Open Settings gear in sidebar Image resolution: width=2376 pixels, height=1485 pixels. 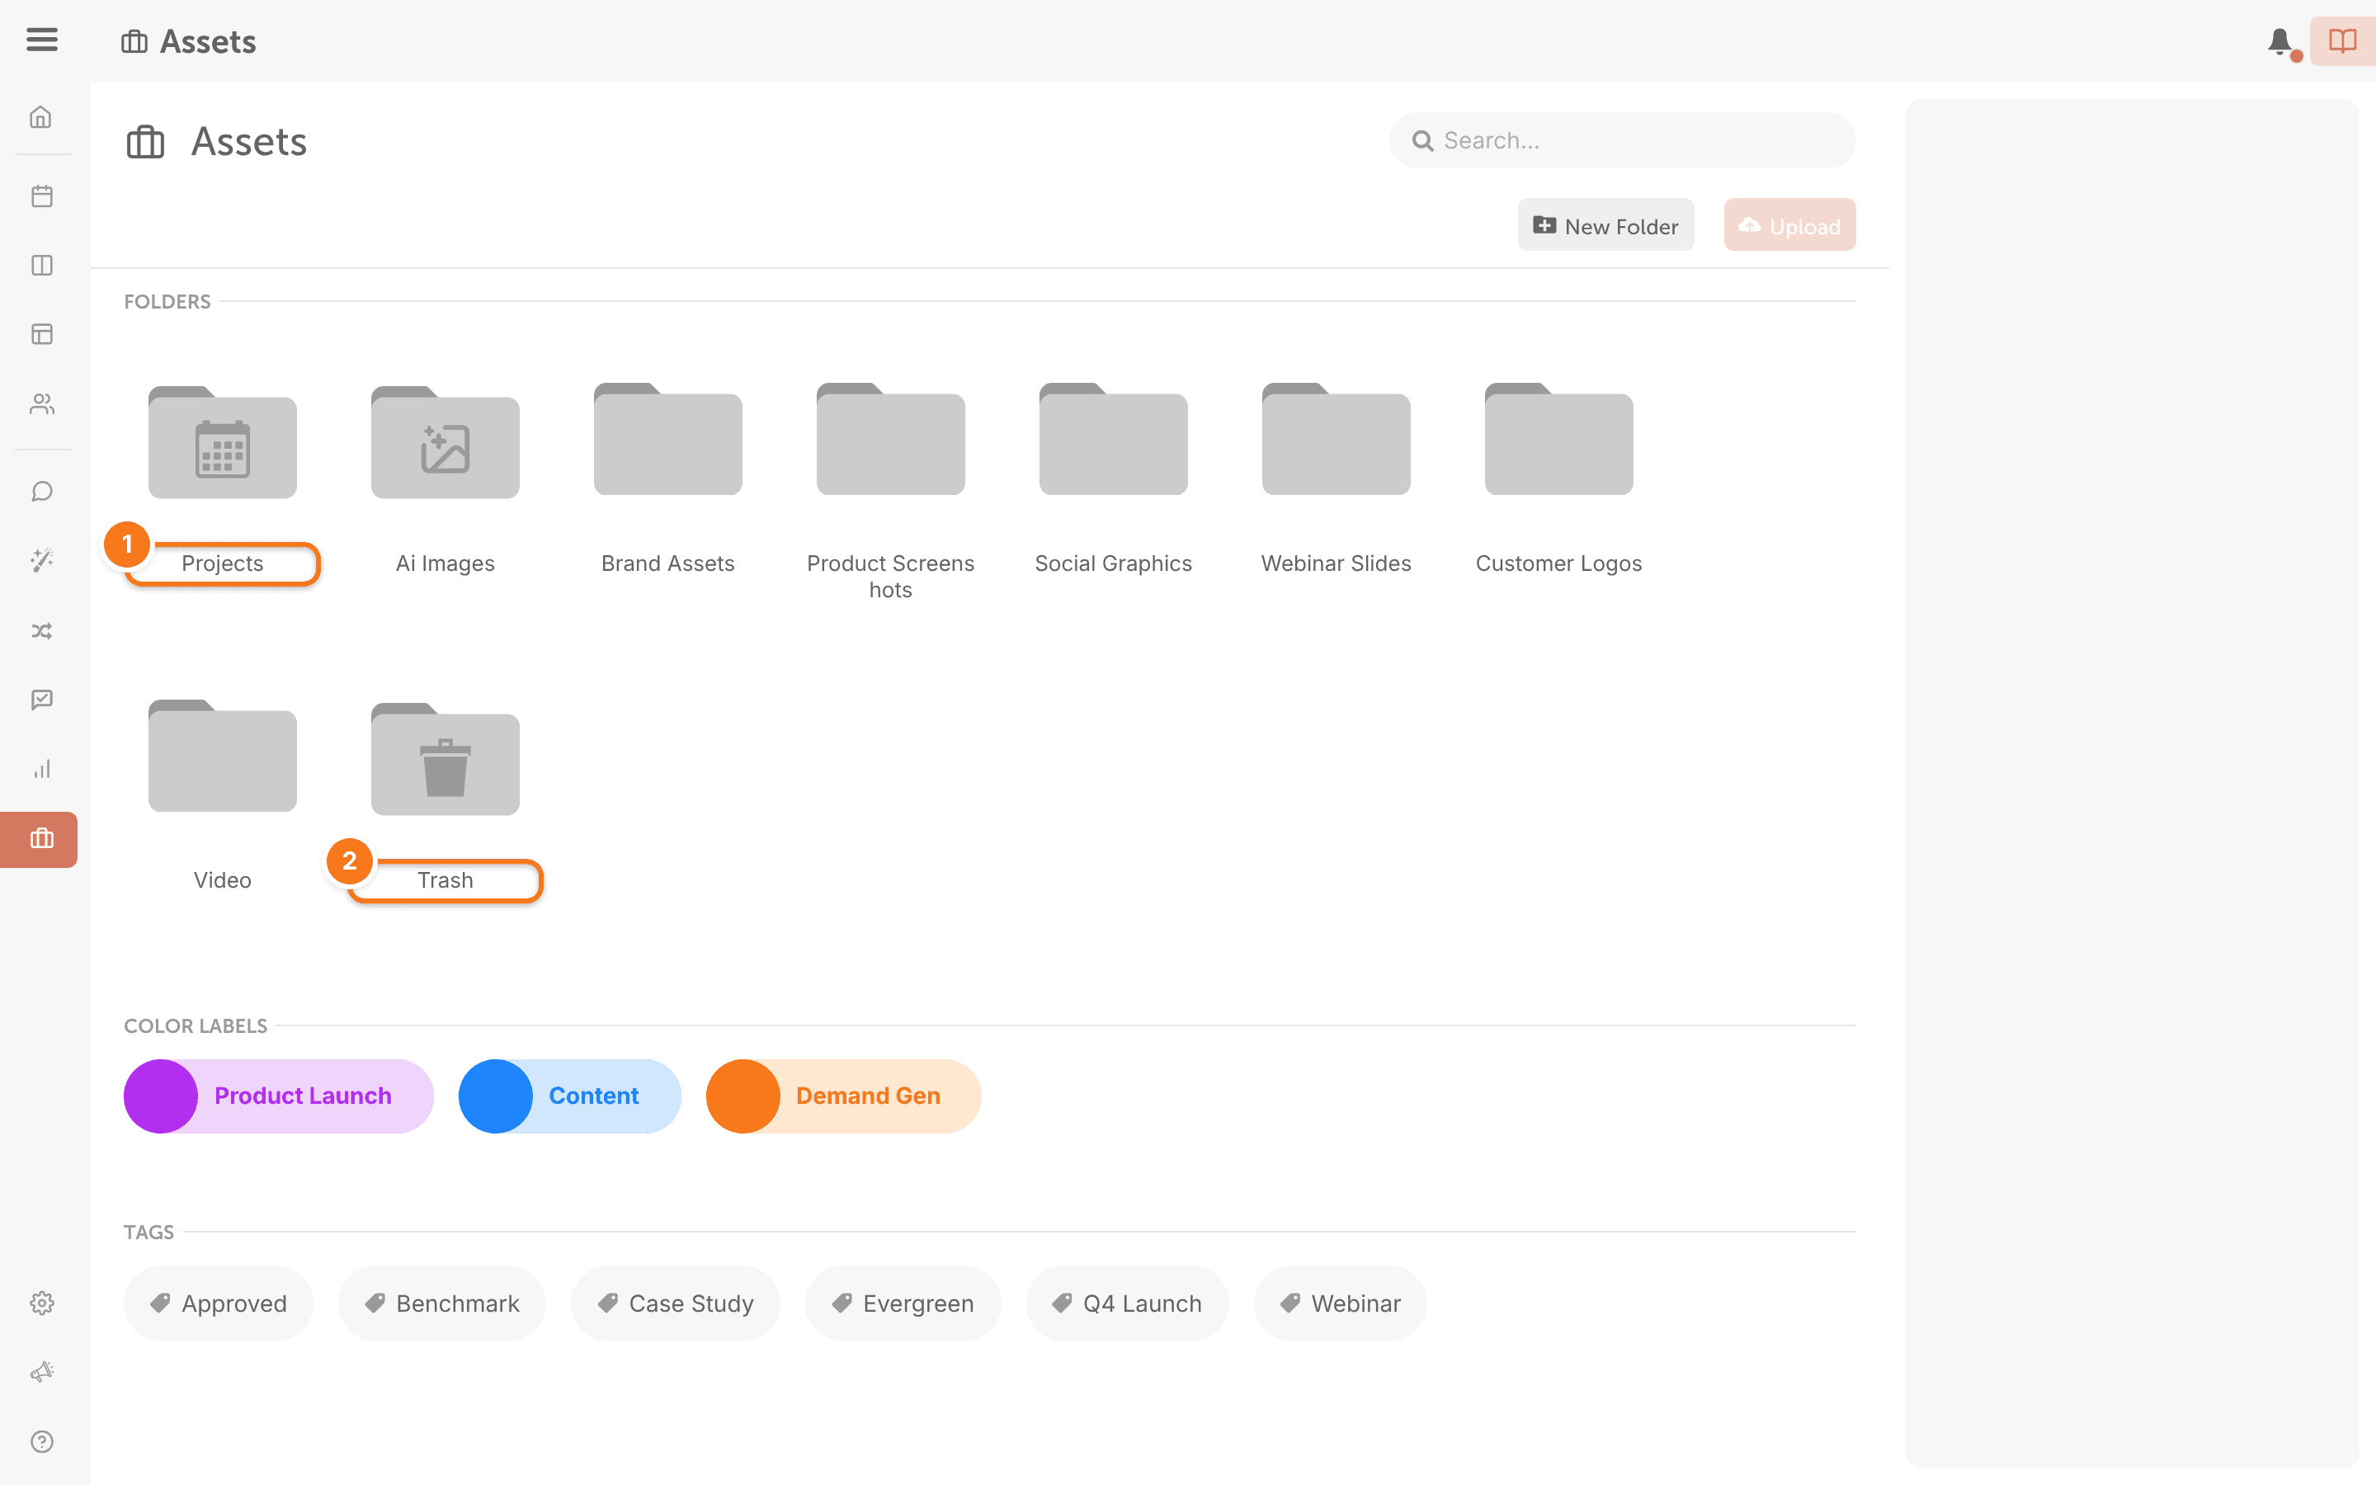pyautogui.click(x=41, y=1303)
